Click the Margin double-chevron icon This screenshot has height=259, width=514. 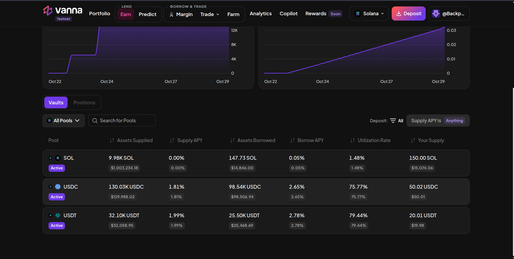[171, 14]
